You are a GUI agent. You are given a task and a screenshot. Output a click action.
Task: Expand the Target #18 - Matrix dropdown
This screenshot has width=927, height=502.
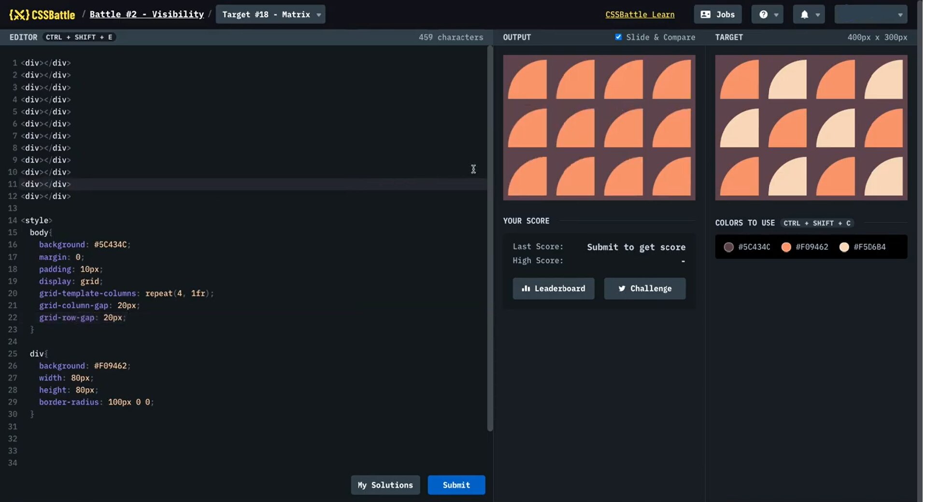[271, 14]
